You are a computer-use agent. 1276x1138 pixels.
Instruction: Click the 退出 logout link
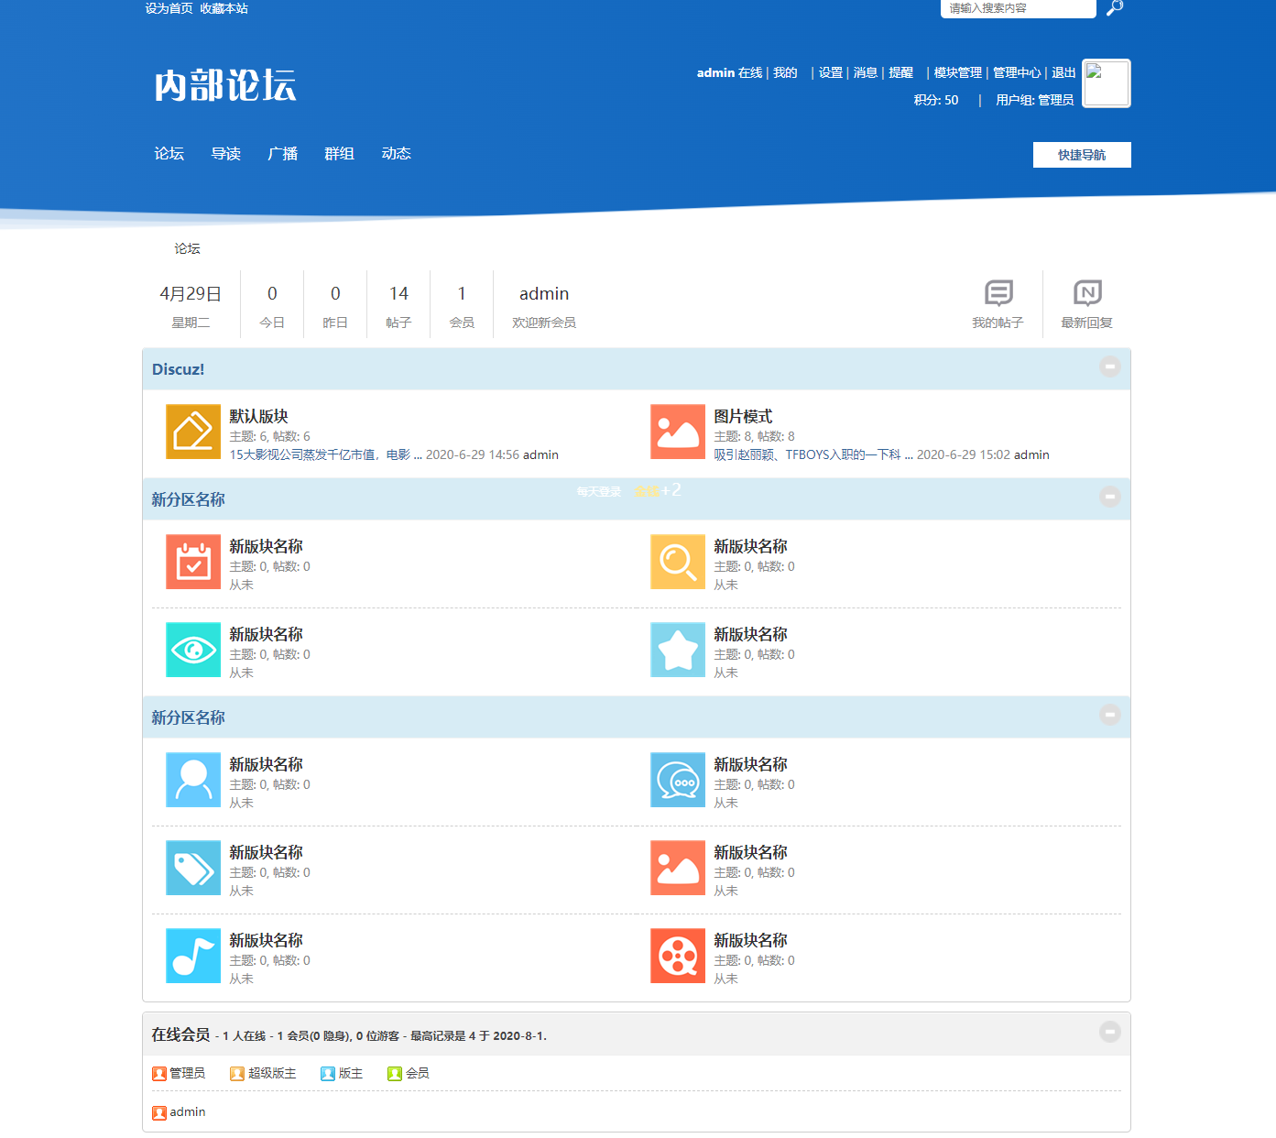click(x=1063, y=73)
